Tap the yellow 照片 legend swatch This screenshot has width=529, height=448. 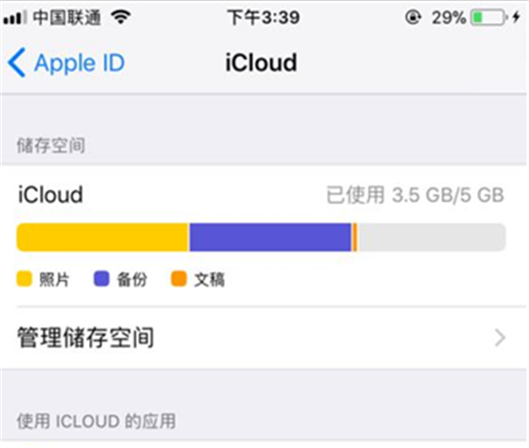tap(24, 280)
